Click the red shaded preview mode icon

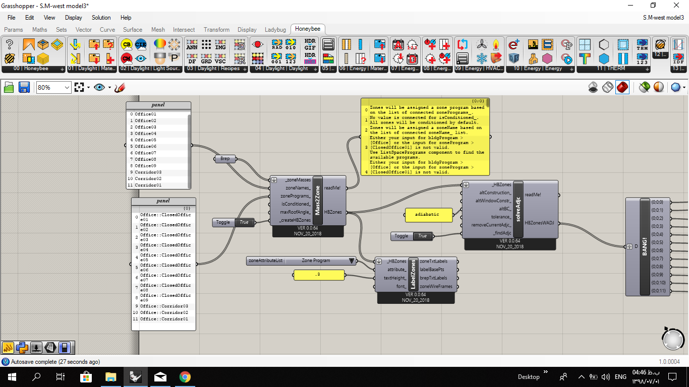tap(622, 88)
